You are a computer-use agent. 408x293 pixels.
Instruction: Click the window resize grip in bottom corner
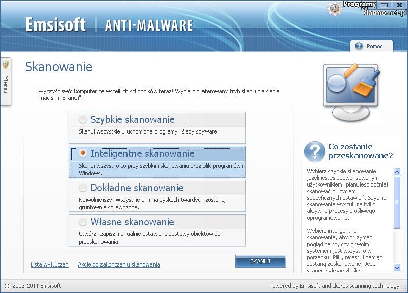pos(404,289)
